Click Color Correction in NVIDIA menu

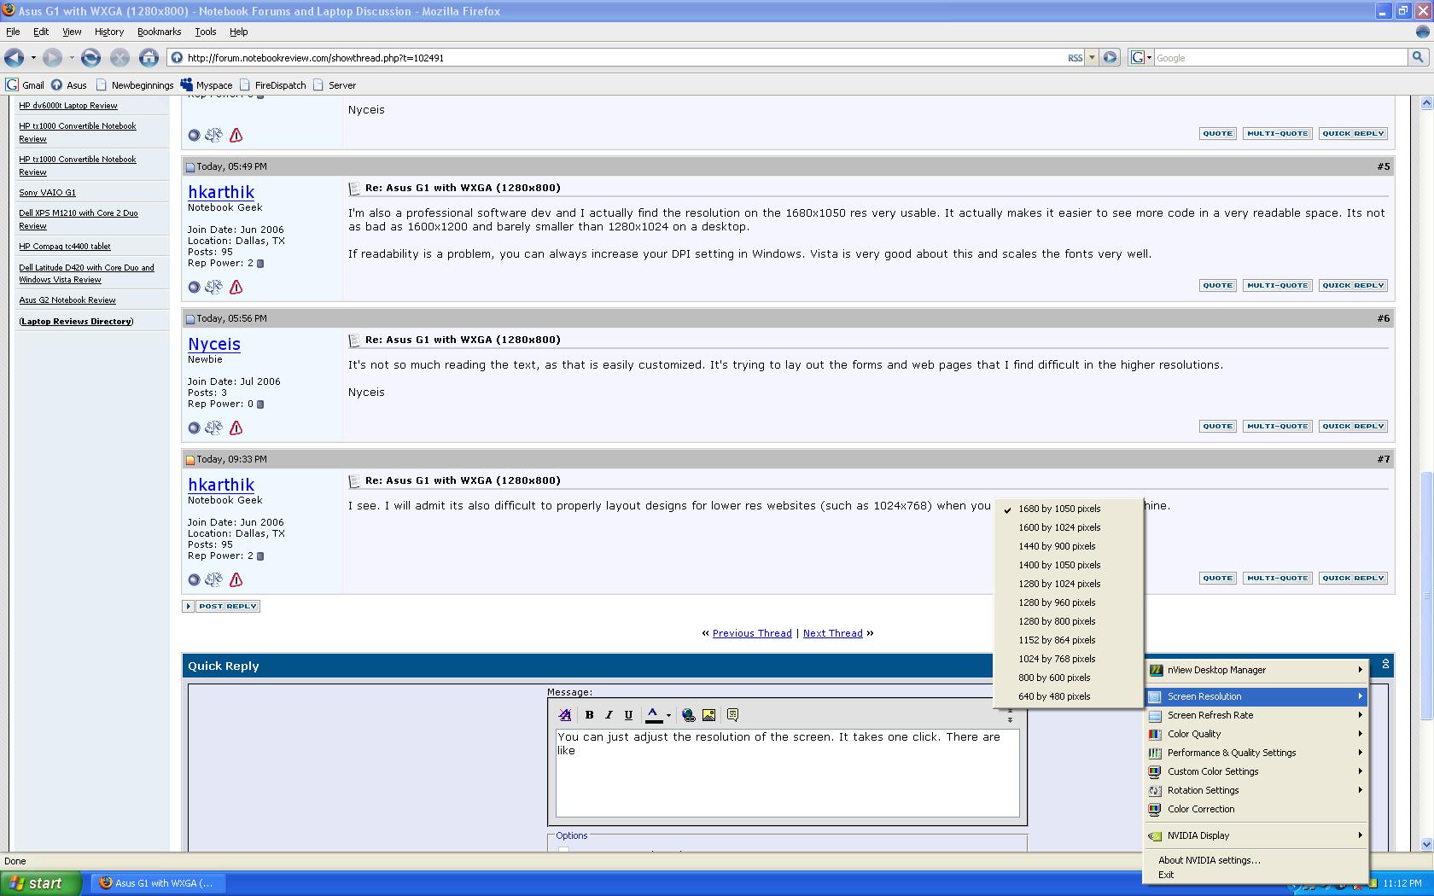pos(1200,809)
